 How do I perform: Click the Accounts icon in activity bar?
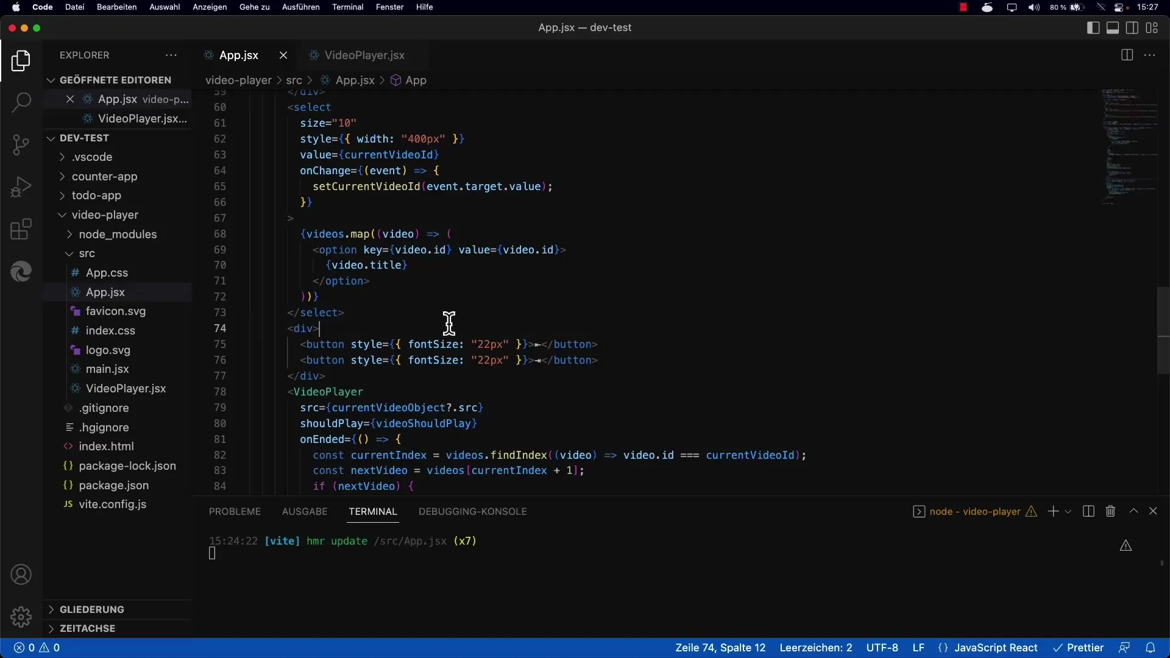pos(21,575)
